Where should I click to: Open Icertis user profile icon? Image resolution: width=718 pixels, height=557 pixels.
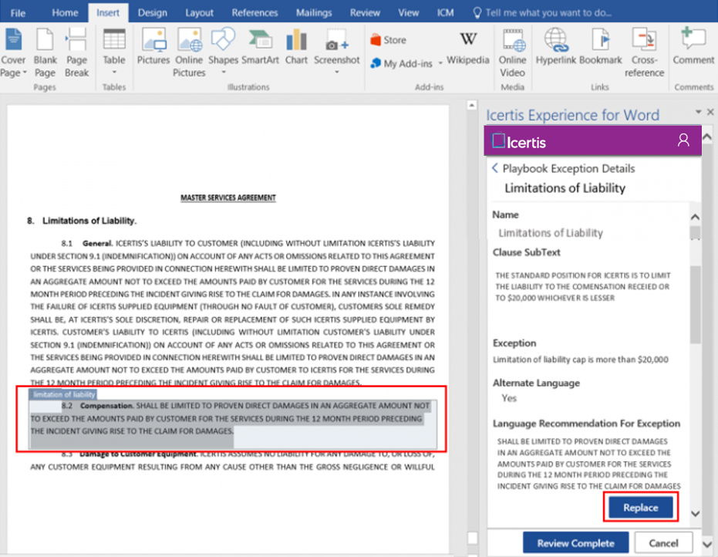pyautogui.click(x=683, y=140)
